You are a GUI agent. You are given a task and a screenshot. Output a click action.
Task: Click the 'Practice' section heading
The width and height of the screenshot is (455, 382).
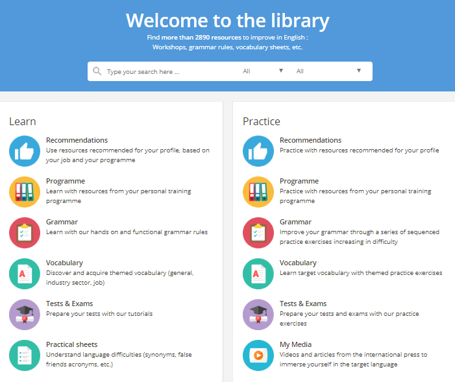coord(262,121)
